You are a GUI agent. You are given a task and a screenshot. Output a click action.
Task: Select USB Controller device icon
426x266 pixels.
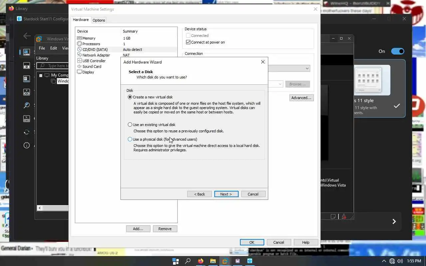click(79, 61)
